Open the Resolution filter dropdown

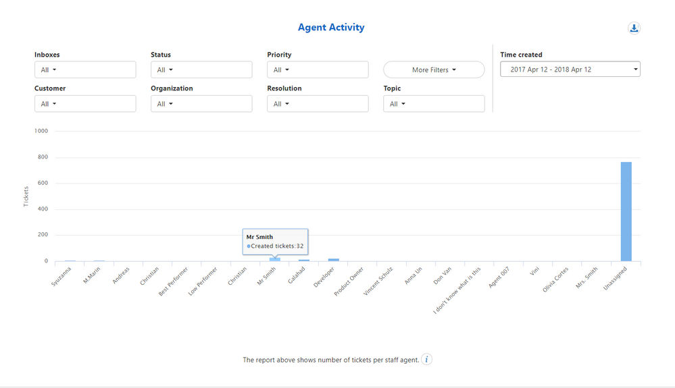tap(318, 103)
